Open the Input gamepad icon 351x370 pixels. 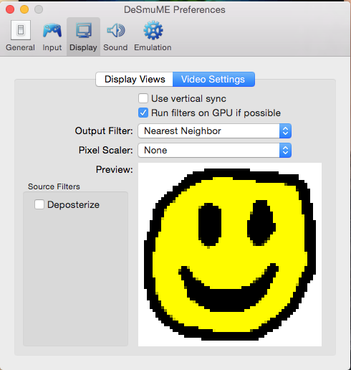[52, 30]
